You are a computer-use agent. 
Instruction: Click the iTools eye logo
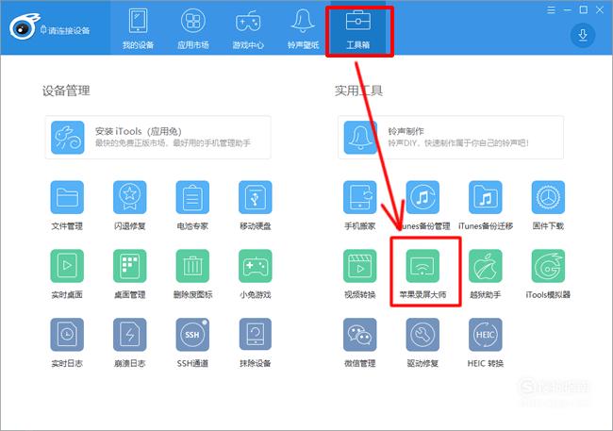(x=25, y=27)
